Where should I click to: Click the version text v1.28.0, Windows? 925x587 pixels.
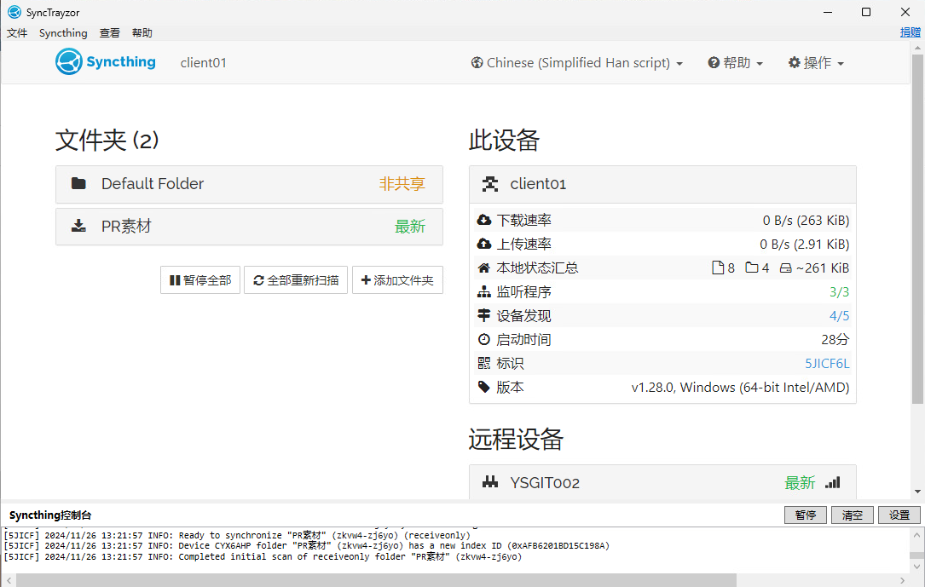point(740,387)
